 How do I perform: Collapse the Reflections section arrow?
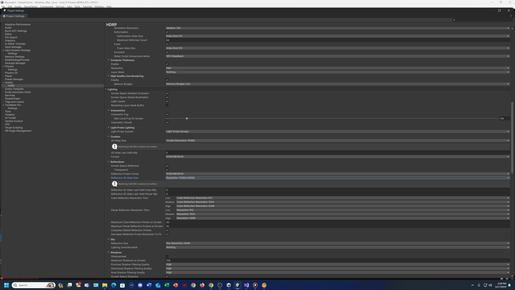pyautogui.click(x=109, y=162)
